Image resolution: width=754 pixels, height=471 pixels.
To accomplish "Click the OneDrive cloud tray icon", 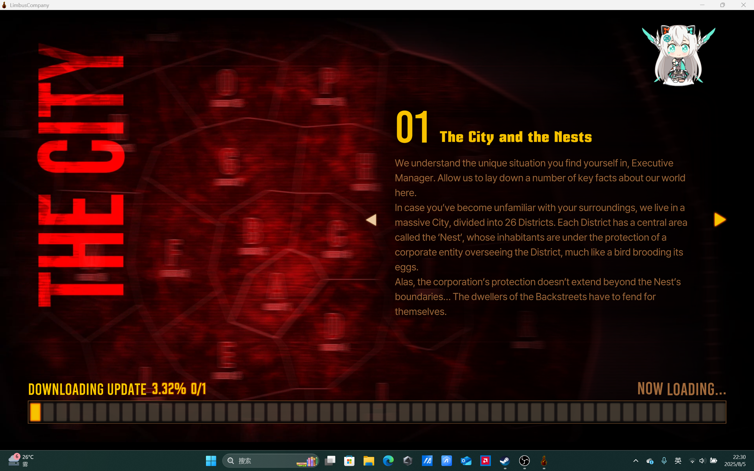I will pos(650,461).
